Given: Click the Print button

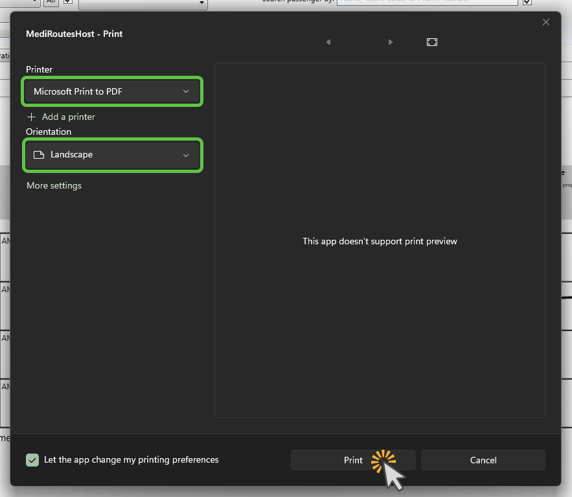Looking at the screenshot, I should click(x=353, y=460).
